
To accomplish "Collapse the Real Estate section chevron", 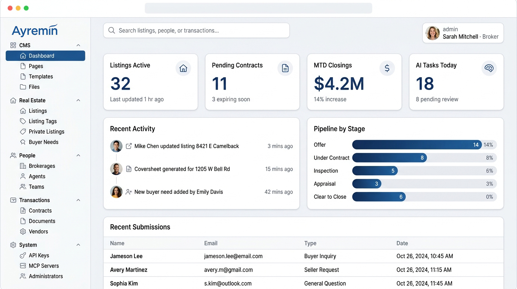I will coord(78,100).
